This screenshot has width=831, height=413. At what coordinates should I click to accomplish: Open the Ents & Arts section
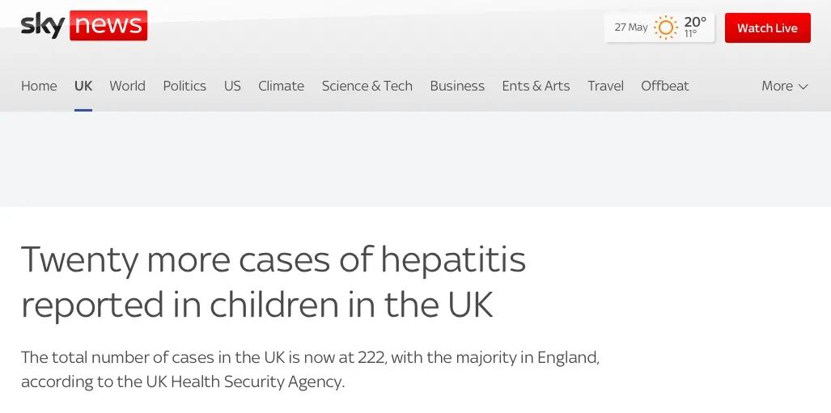click(536, 86)
